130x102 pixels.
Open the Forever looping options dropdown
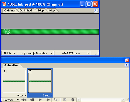pos(10,100)
